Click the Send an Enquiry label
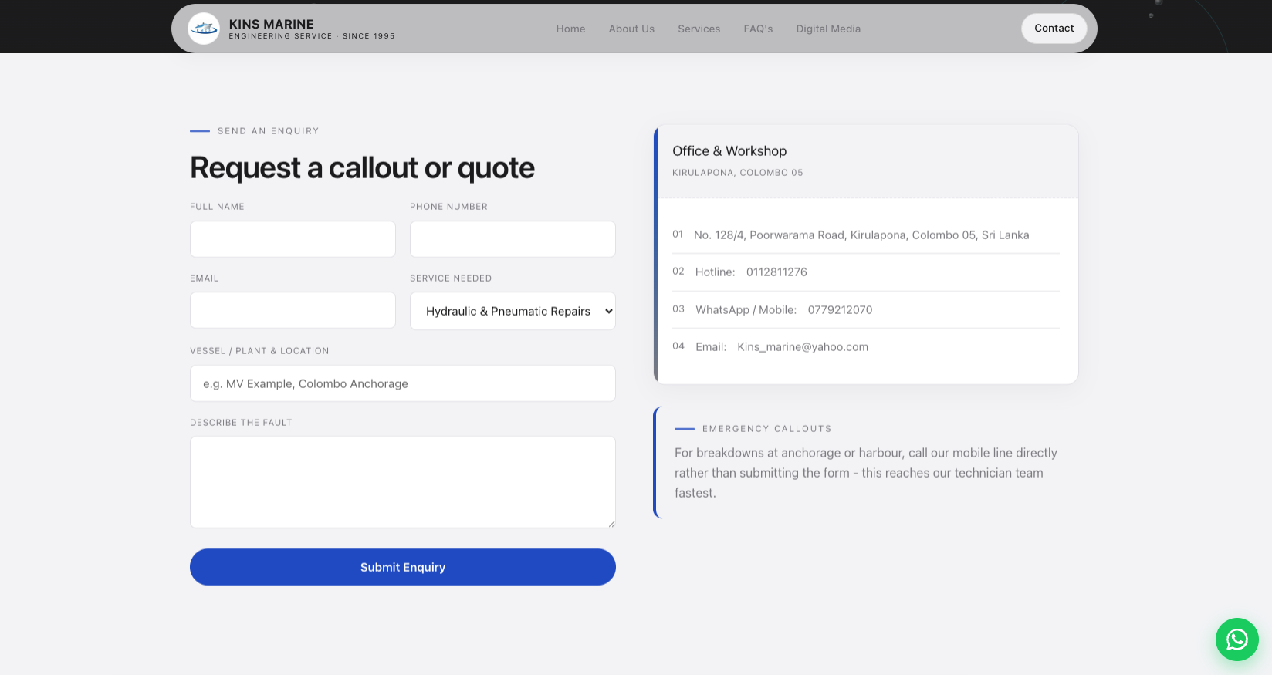The height and width of the screenshot is (675, 1272). coord(269,131)
